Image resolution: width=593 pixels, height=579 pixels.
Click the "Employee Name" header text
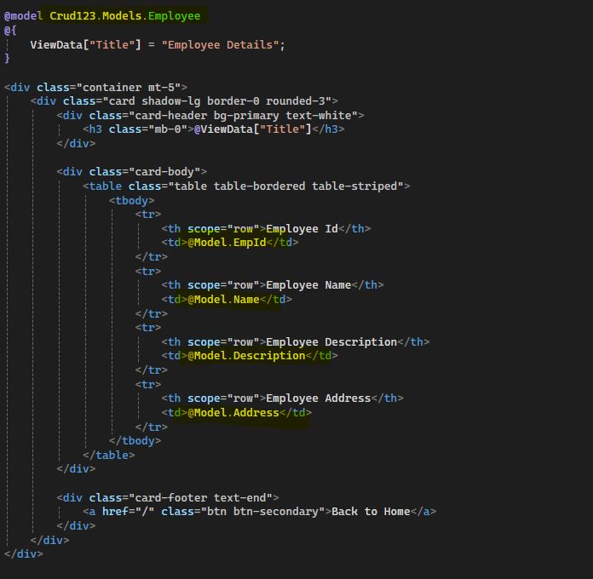pos(308,285)
